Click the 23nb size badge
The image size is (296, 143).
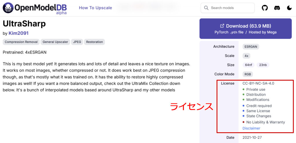pyautogui.click(x=263, y=65)
